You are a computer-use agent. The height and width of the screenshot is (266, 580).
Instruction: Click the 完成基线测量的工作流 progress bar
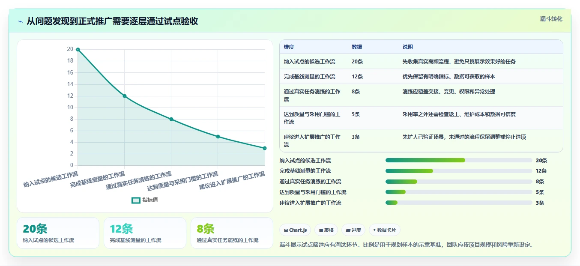point(459,171)
